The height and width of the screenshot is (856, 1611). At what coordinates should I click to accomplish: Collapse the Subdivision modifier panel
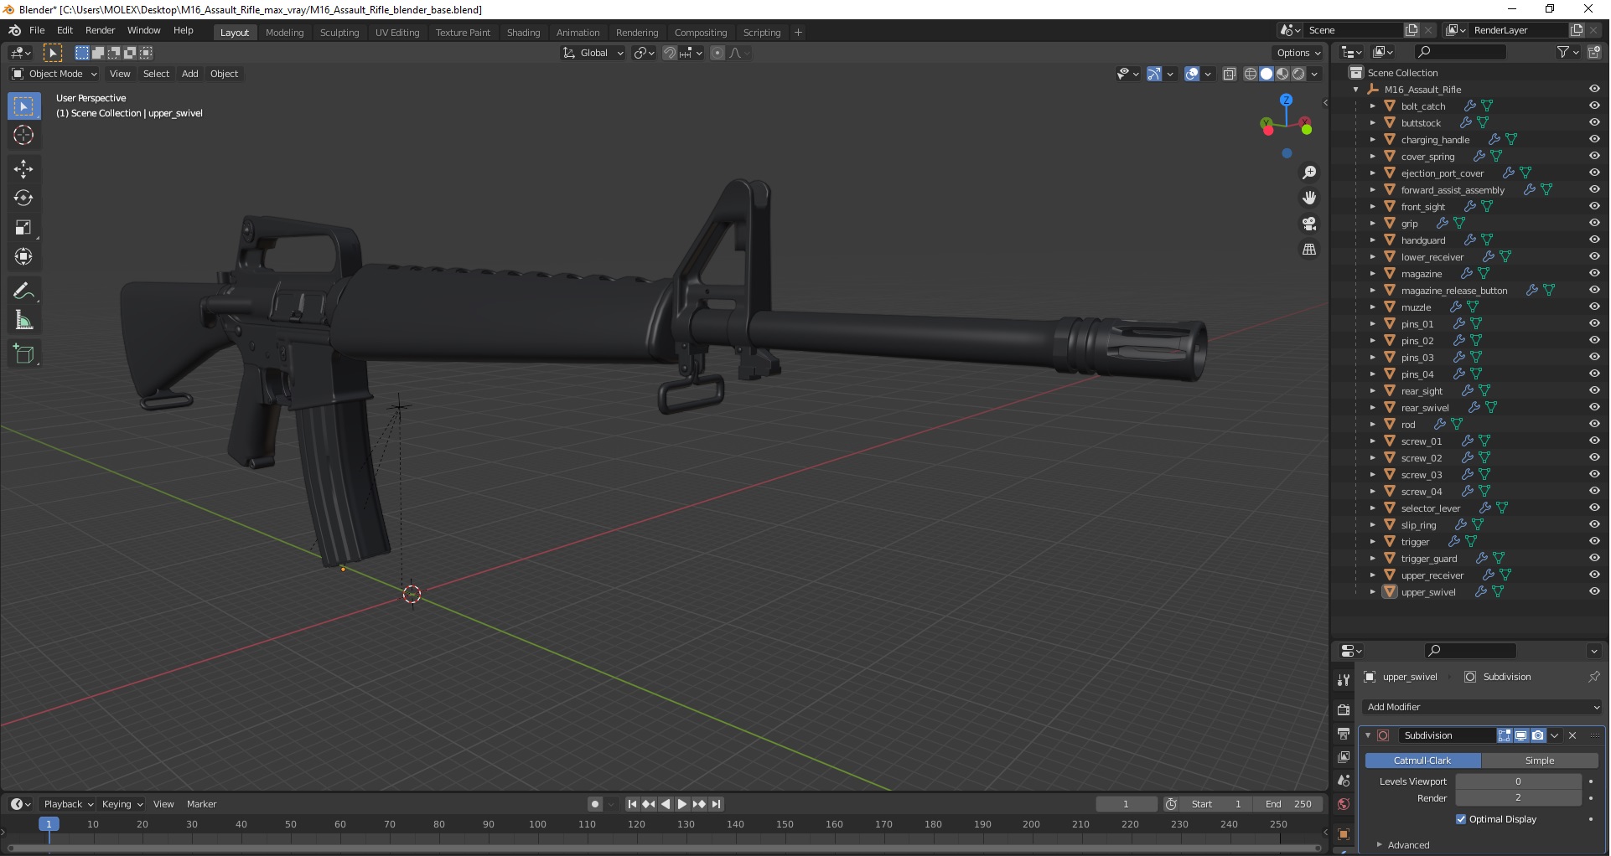1368,735
